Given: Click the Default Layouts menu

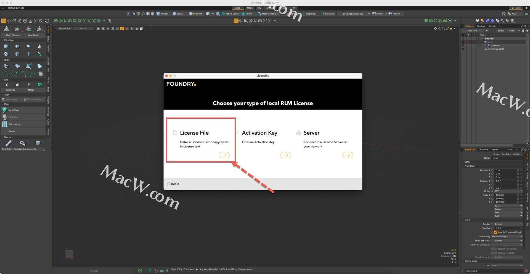Looking at the screenshot, I should pos(16,8).
